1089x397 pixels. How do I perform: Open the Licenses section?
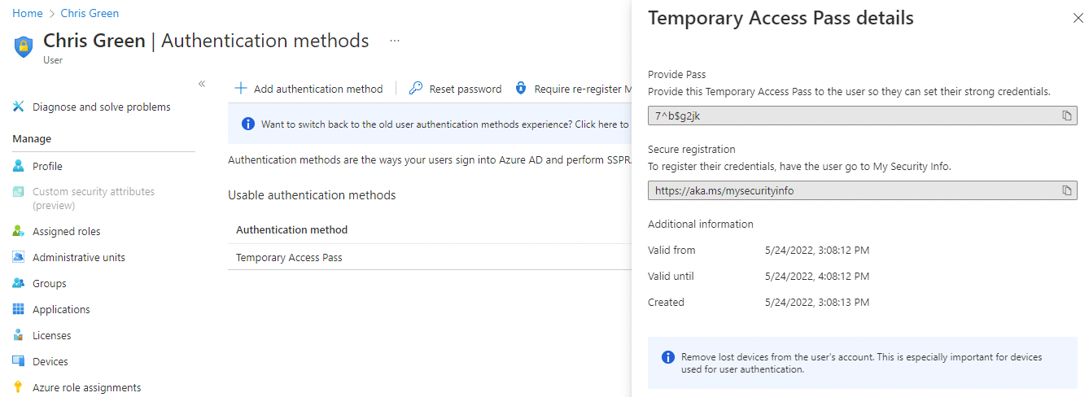point(51,336)
